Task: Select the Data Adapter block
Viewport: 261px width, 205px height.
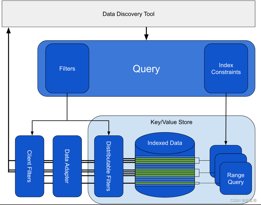Action: [67, 166]
